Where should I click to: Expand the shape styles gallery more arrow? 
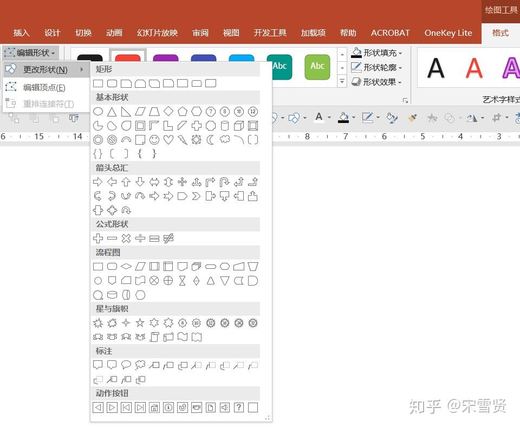(342, 81)
